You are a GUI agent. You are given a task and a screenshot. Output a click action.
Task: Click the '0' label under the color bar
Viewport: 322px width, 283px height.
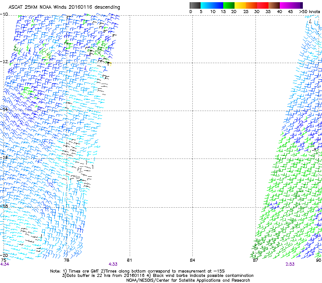coord(191,12)
